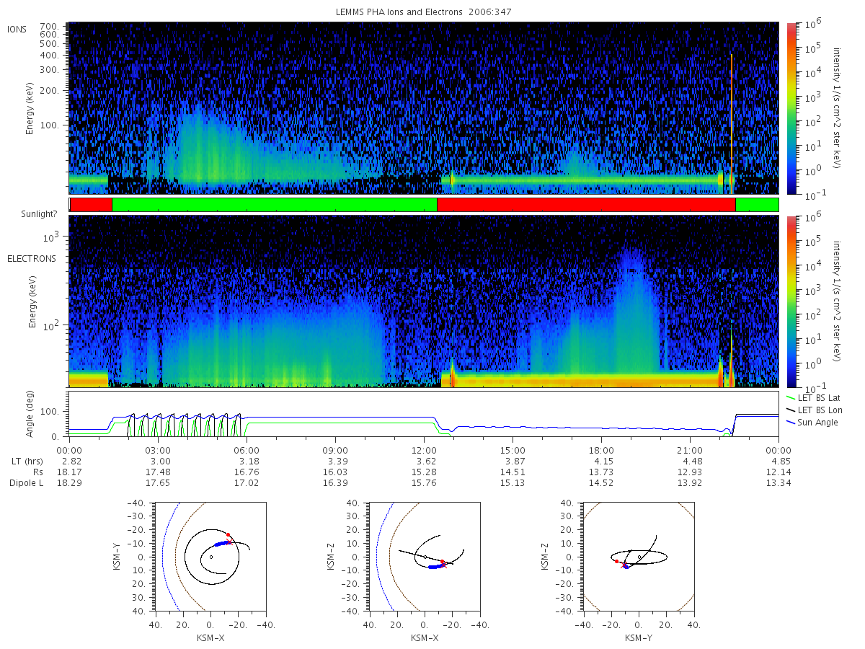Click the plot title 'LEMMS PHA Ions and Electrons 2006:347'

424,12
